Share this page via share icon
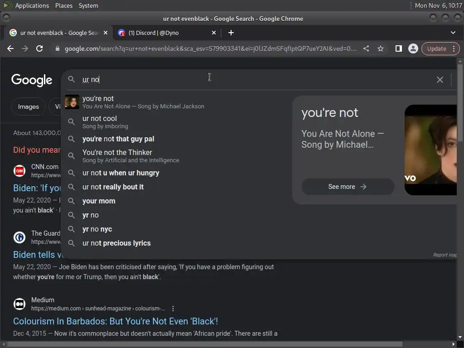Viewport: 464px width, 348px height. 366,48
